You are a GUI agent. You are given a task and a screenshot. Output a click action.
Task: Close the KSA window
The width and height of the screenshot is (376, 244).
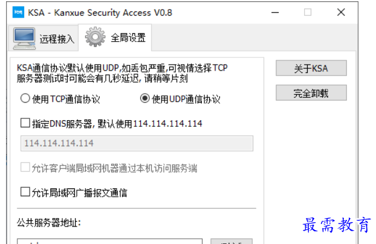pyautogui.click(x=341, y=12)
